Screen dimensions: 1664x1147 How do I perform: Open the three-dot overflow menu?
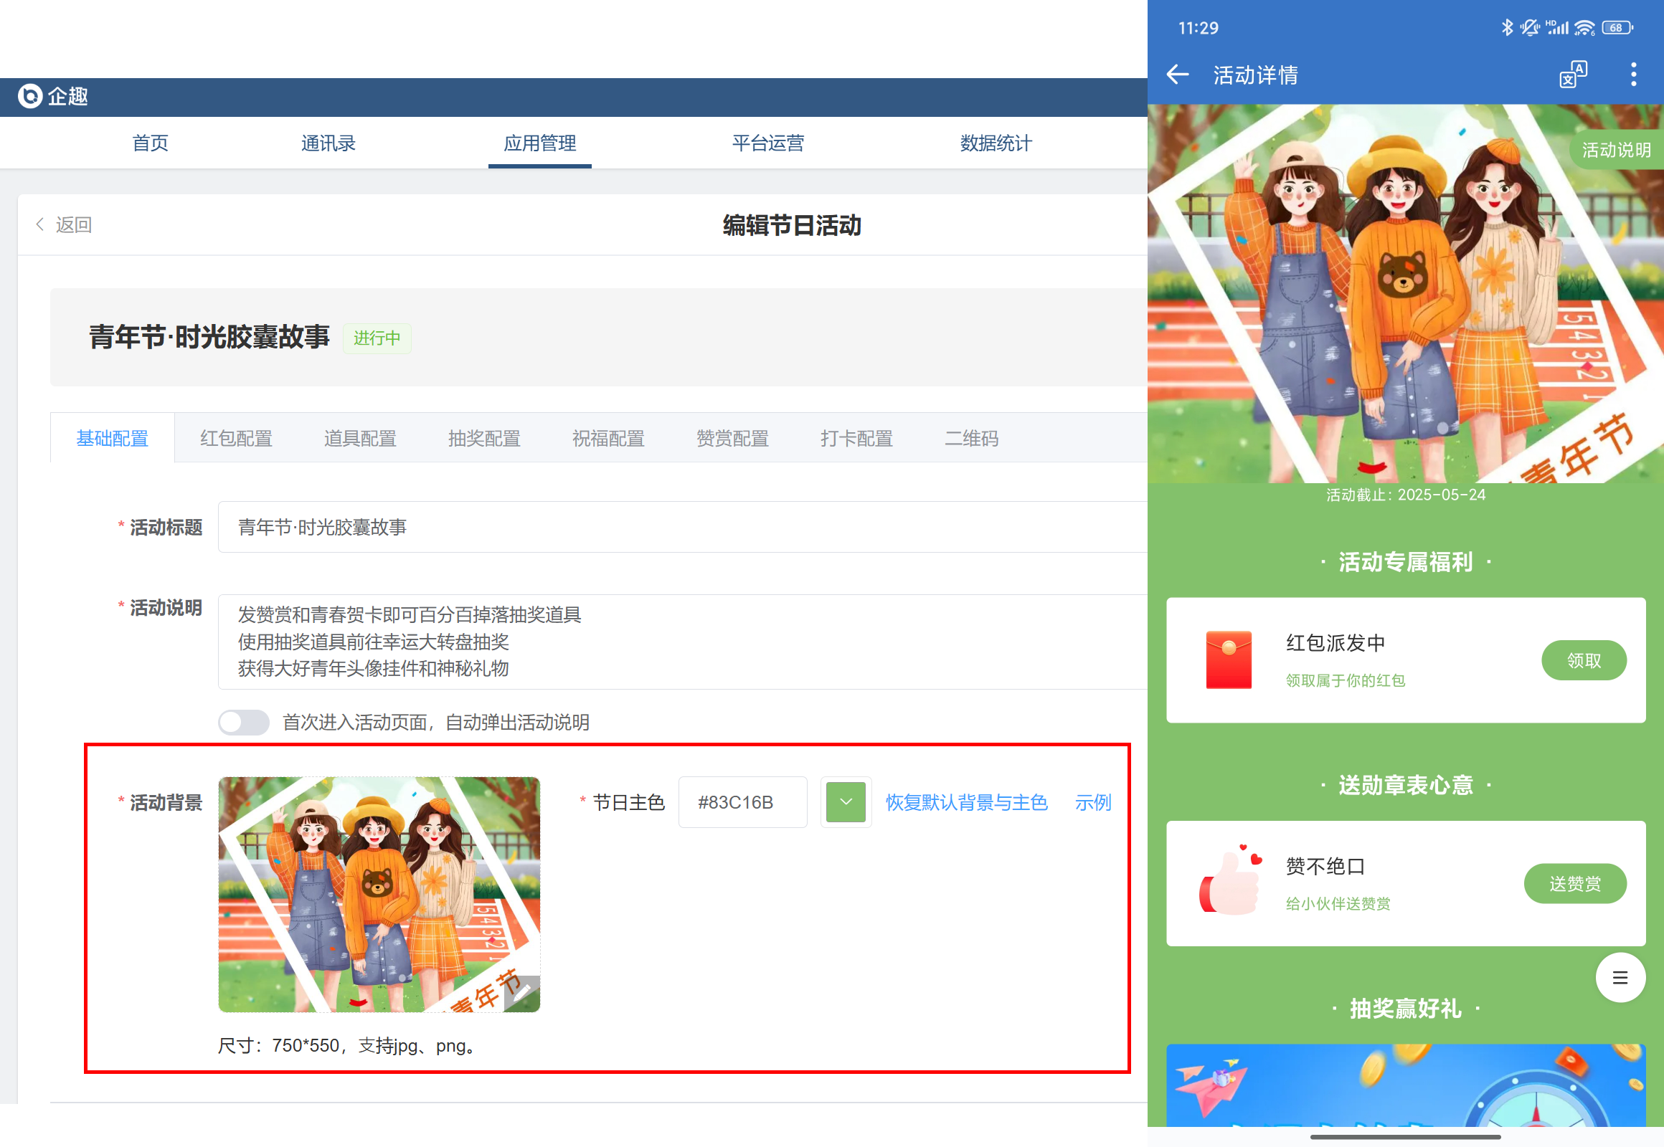pyautogui.click(x=1633, y=74)
